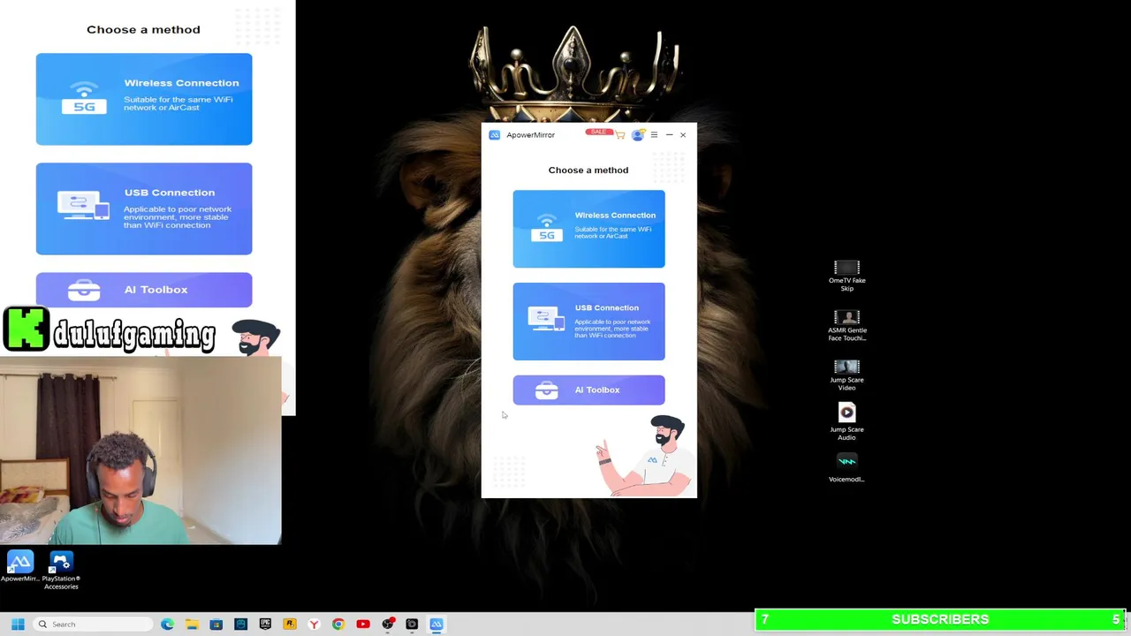Image resolution: width=1131 pixels, height=636 pixels.
Task: Open YouTube app from taskbar
Action: pos(362,625)
